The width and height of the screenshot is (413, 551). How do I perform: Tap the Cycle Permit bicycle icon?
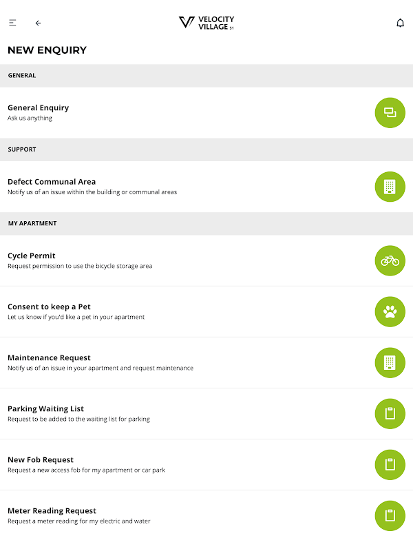click(390, 260)
